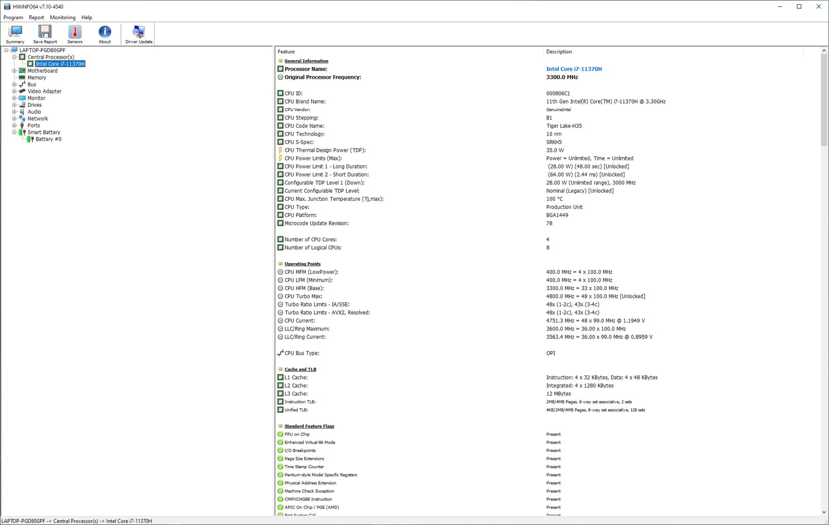Click the Smart Battery icon in the tree

click(22, 132)
